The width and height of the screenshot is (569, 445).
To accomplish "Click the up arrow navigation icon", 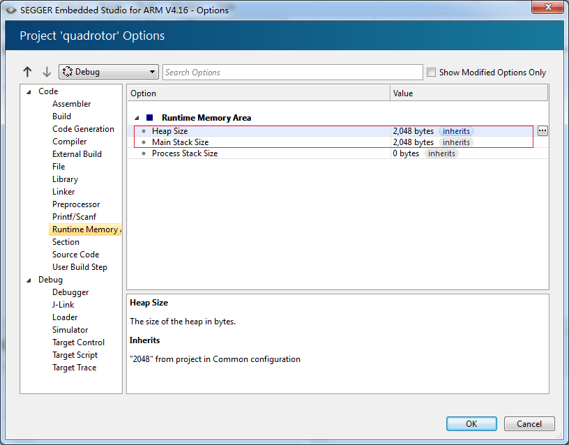I will (28, 72).
